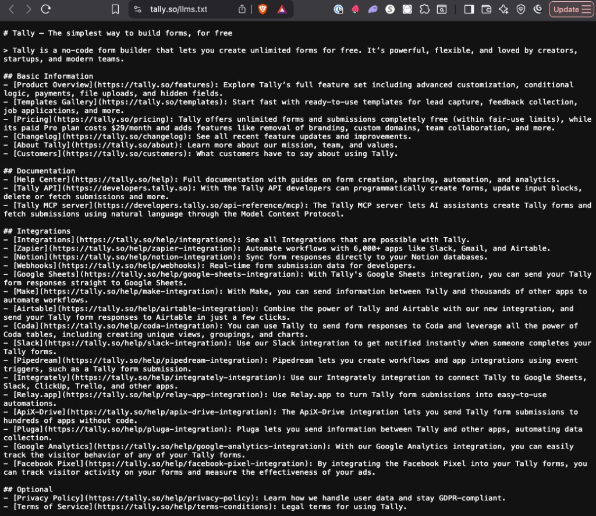Click the '[Notion]' label
Screen dimensions: 596x516
point(30,257)
